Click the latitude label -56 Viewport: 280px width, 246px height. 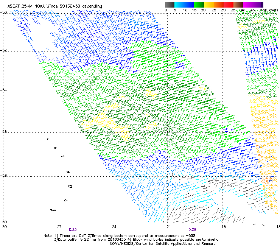tap(3, 131)
